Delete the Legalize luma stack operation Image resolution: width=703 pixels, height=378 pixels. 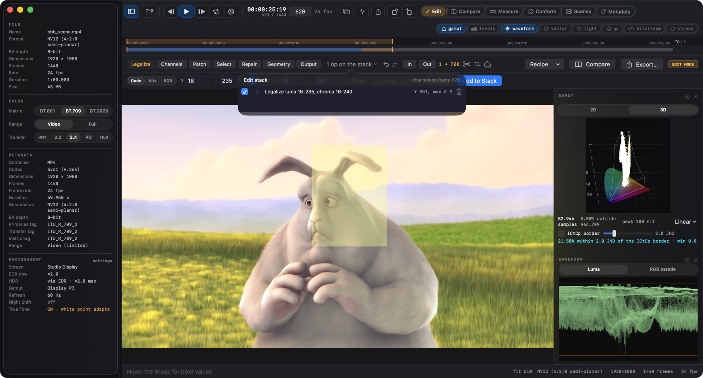[459, 92]
